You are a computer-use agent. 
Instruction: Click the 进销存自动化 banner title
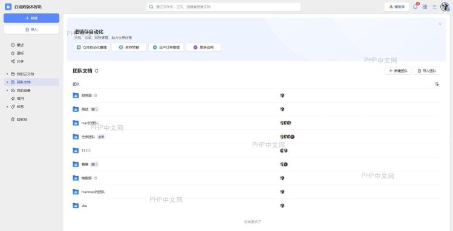click(89, 32)
